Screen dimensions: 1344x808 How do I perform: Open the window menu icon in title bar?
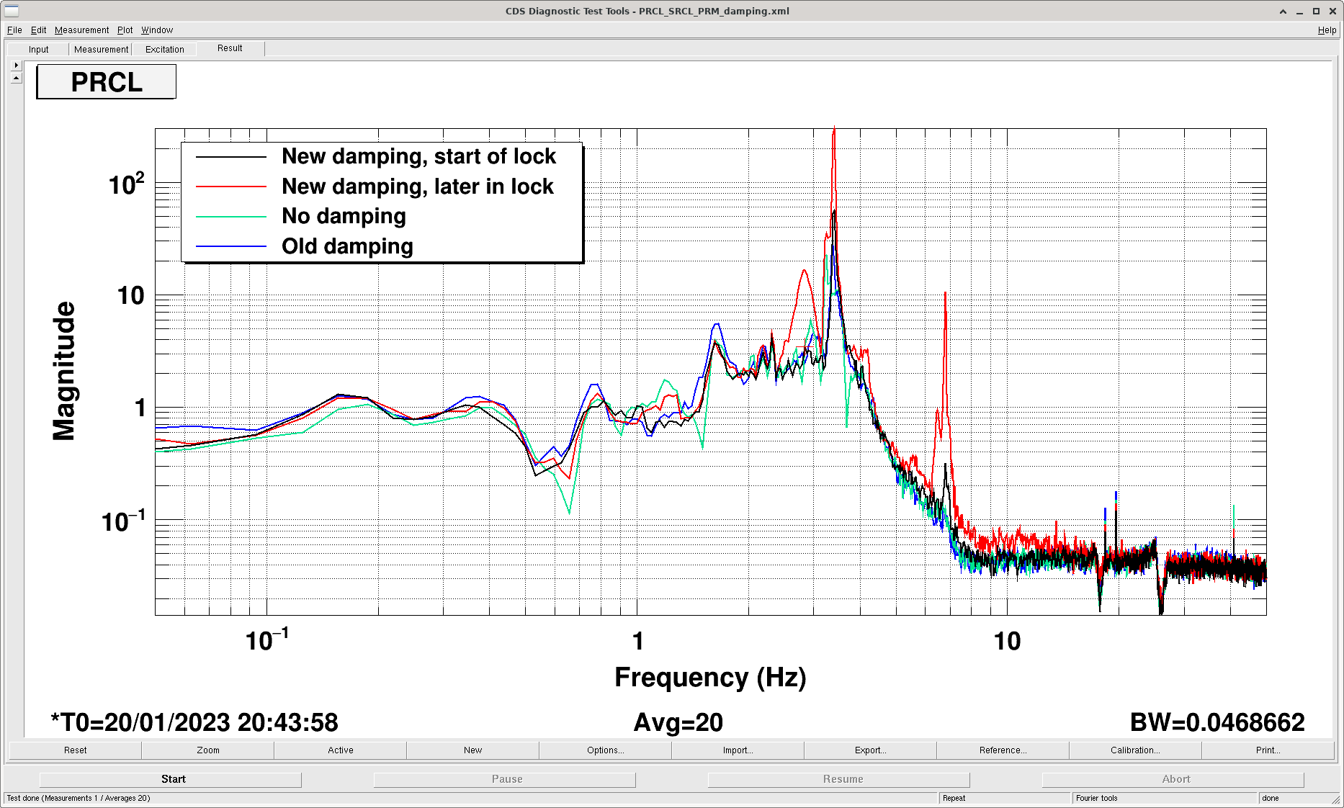click(12, 11)
